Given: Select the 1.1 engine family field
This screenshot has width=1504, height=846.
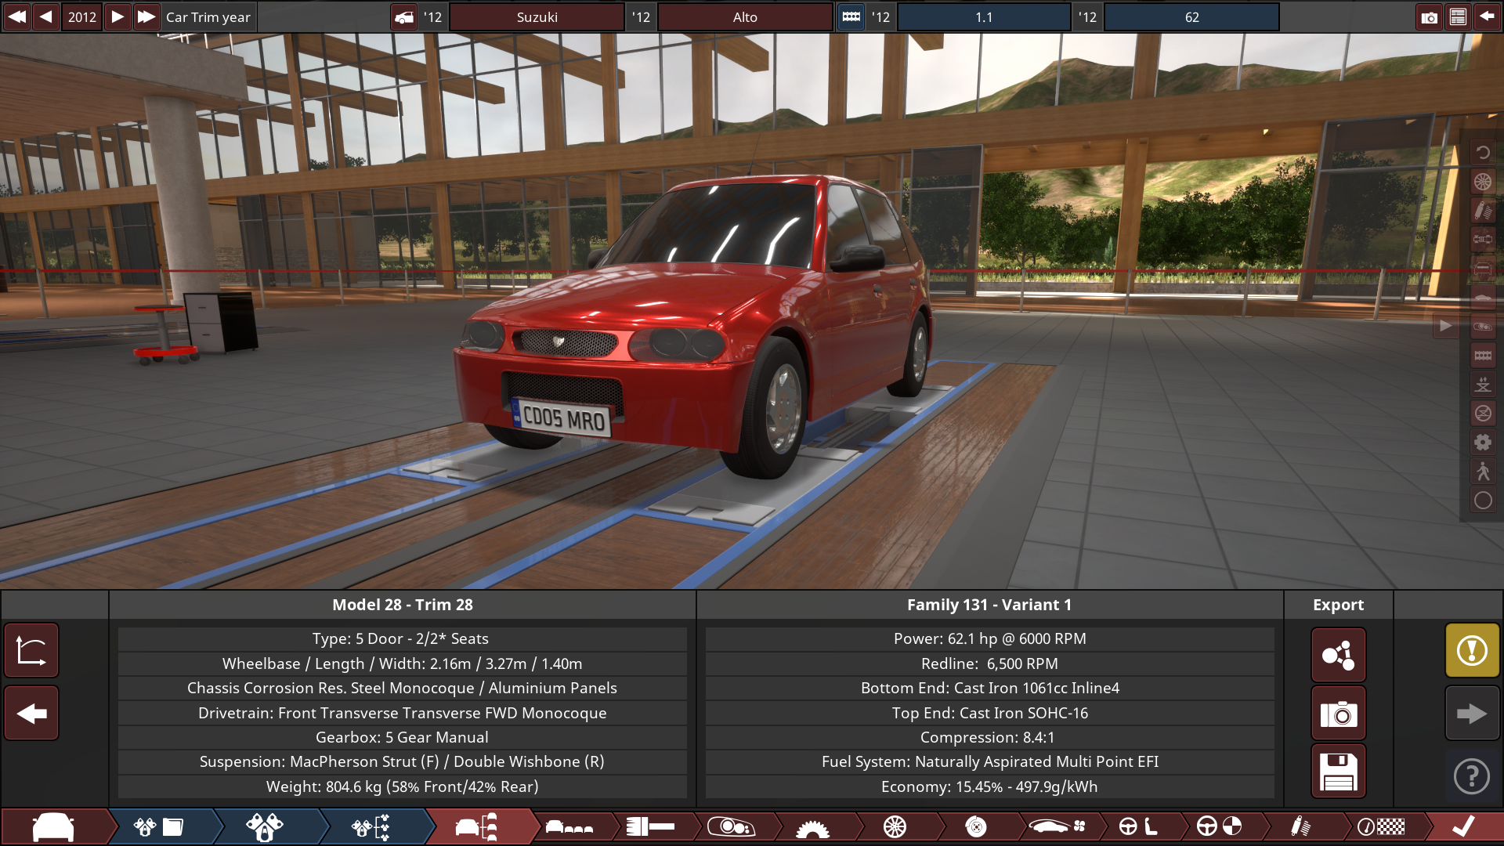Looking at the screenshot, I should (x=983, y=17).
